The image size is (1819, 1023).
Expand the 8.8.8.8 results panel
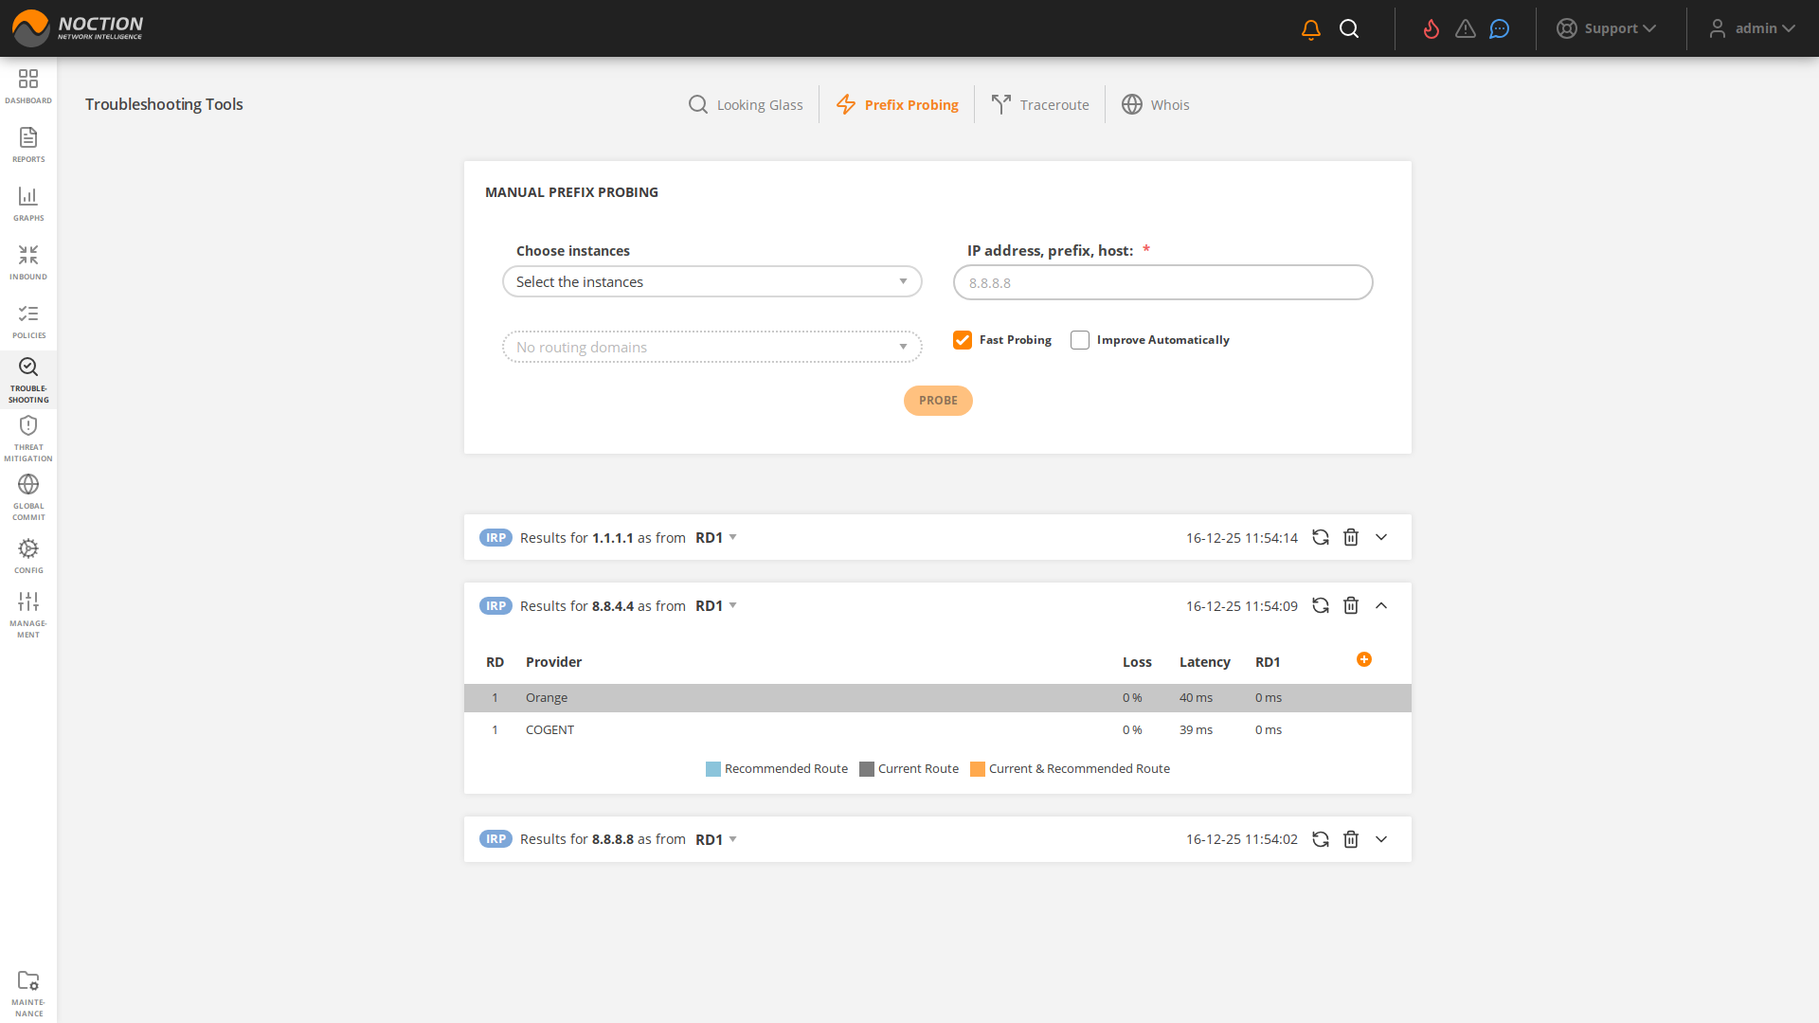(1381, 839)
